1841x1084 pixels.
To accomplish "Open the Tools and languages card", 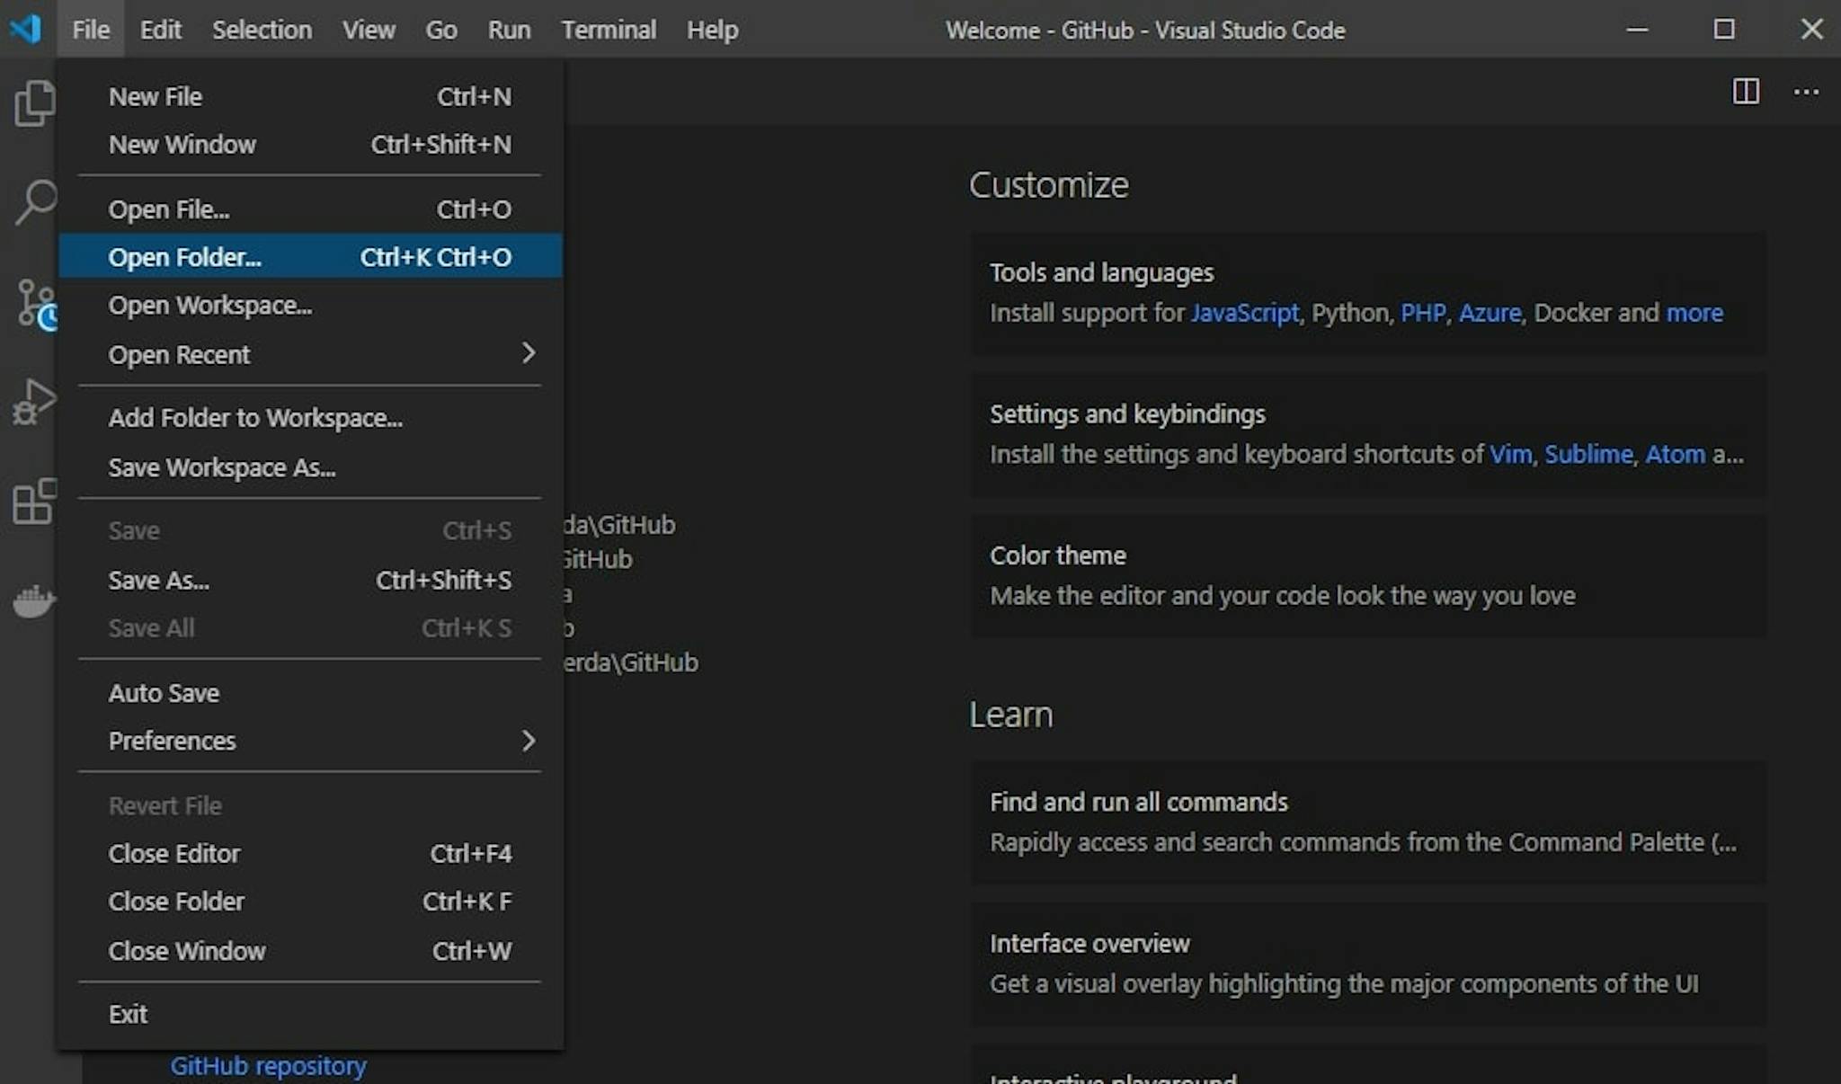I will click(1368, 293).
